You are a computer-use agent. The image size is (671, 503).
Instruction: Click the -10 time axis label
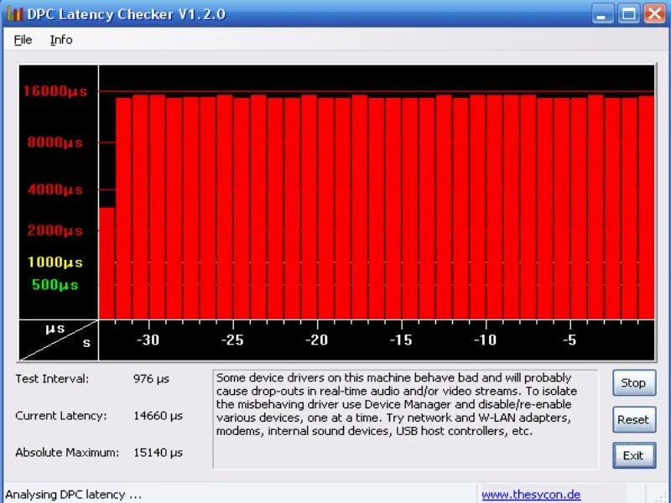[x=486, y=340]
